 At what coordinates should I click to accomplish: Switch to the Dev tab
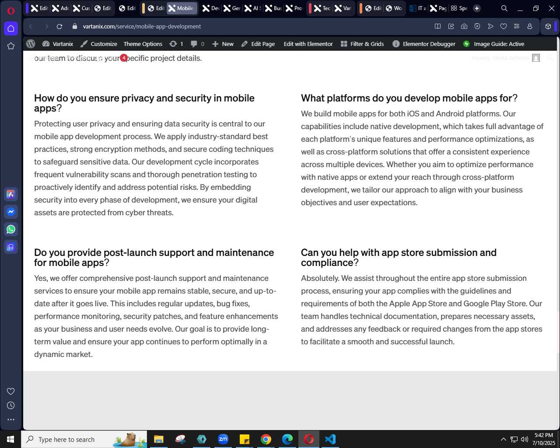211,8
